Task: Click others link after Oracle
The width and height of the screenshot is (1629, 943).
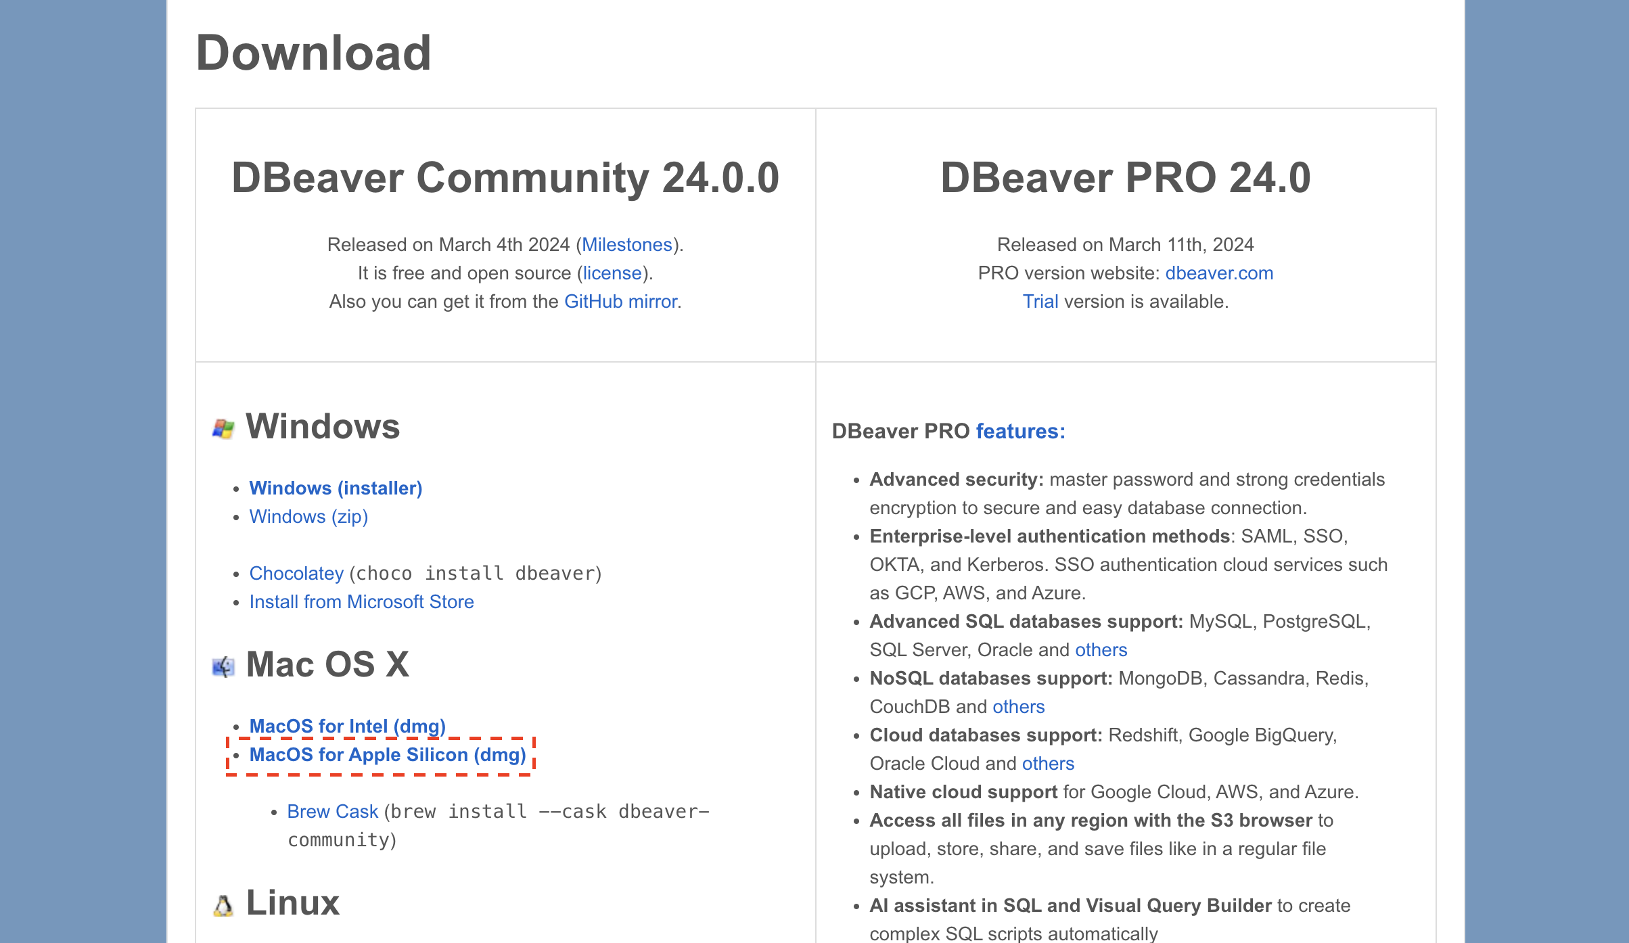Action: 1101,649
